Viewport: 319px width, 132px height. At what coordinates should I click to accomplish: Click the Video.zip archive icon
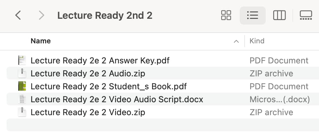click(22, 112)
